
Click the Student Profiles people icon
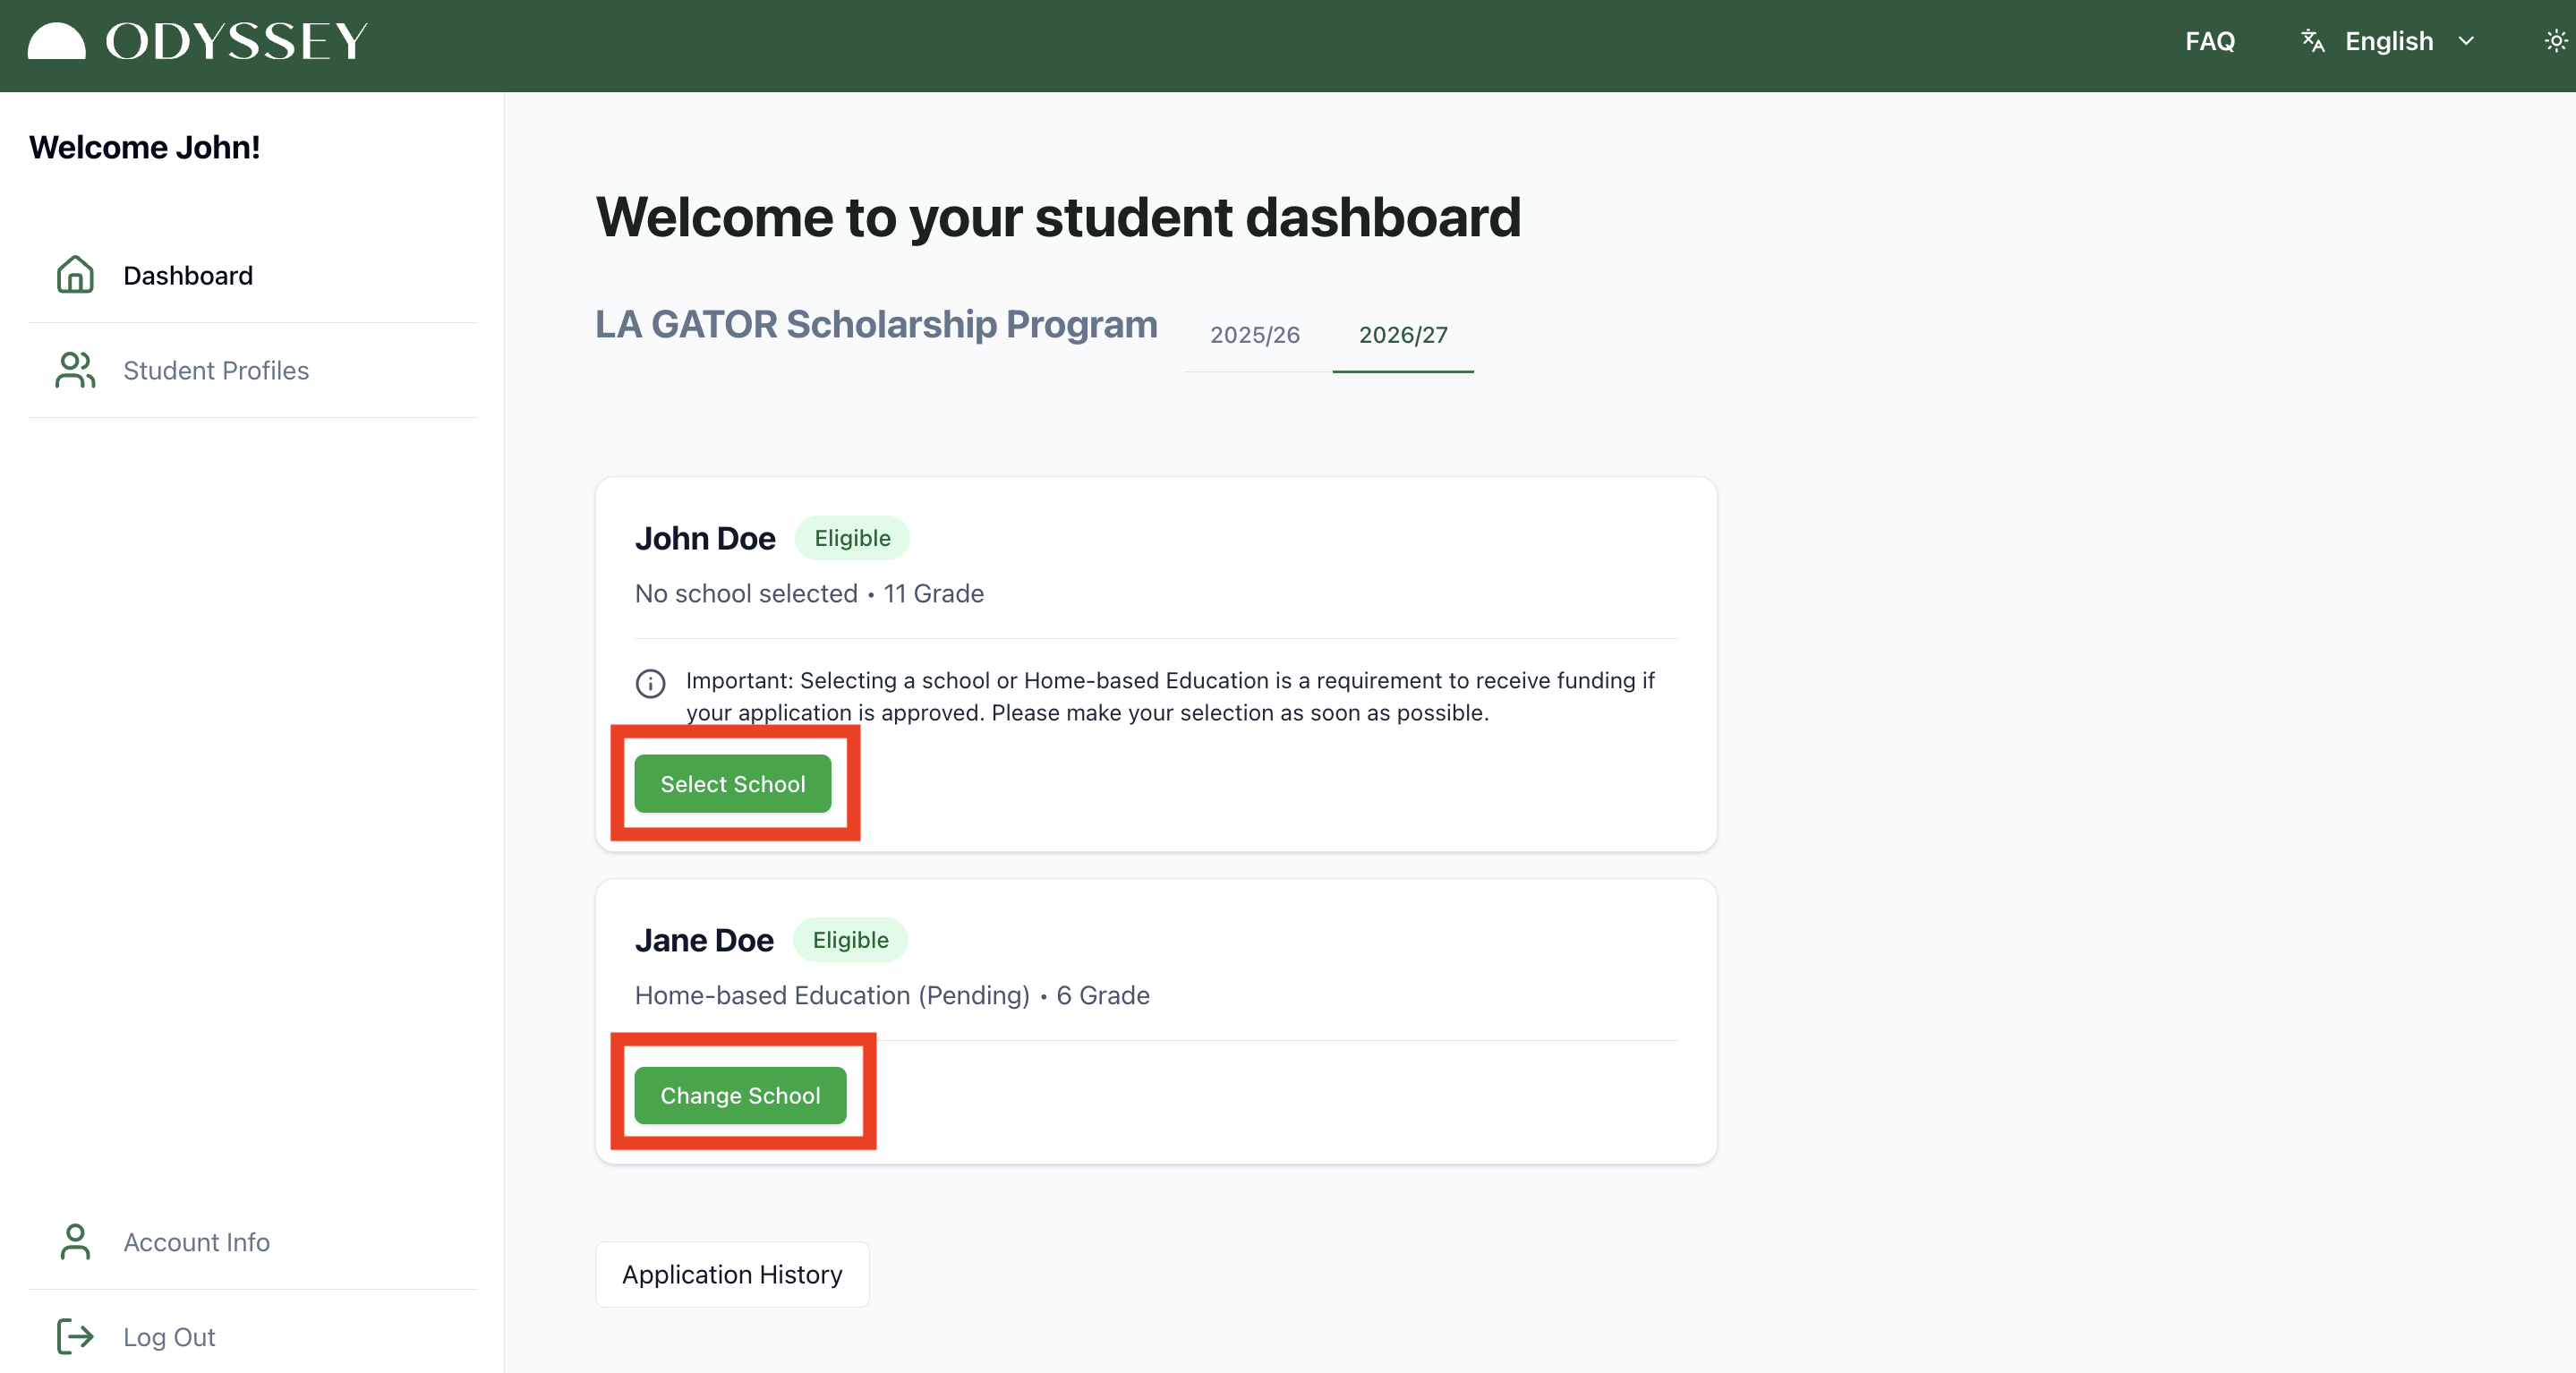(x=75, y=370)
